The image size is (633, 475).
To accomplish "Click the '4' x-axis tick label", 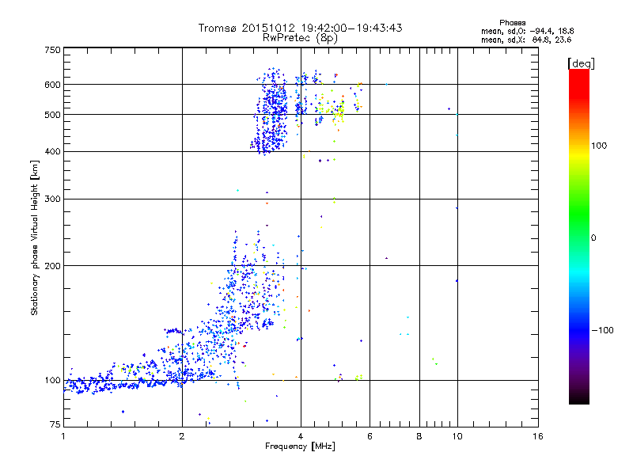I will click(301, 436).
